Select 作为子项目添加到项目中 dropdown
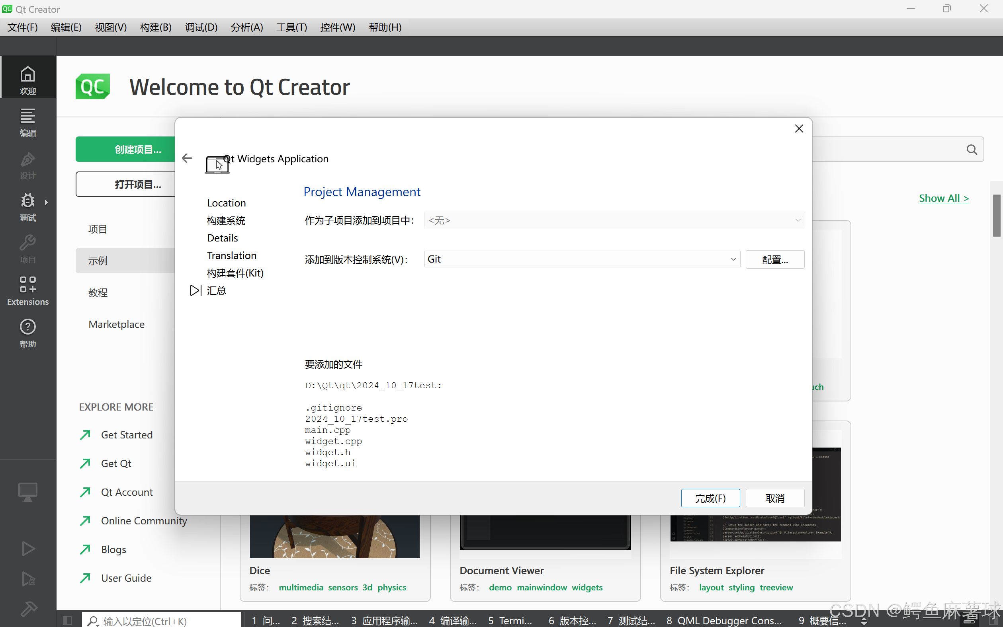 click(614, 220)
